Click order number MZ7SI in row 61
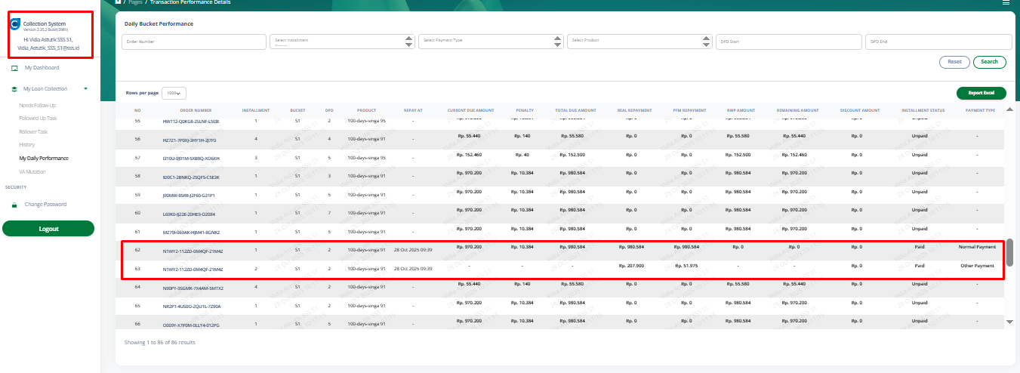 coord(190,232)
